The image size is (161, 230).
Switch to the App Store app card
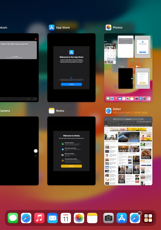tap(71, 68)
